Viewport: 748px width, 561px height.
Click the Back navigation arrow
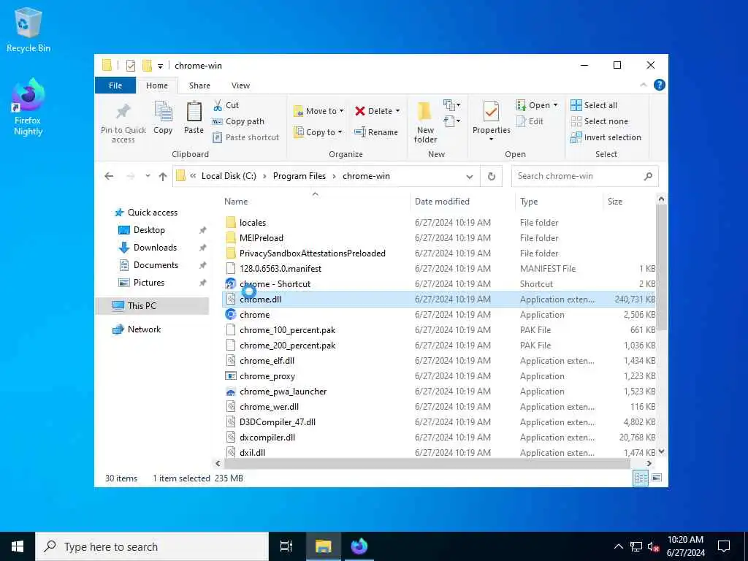[109, 177]
